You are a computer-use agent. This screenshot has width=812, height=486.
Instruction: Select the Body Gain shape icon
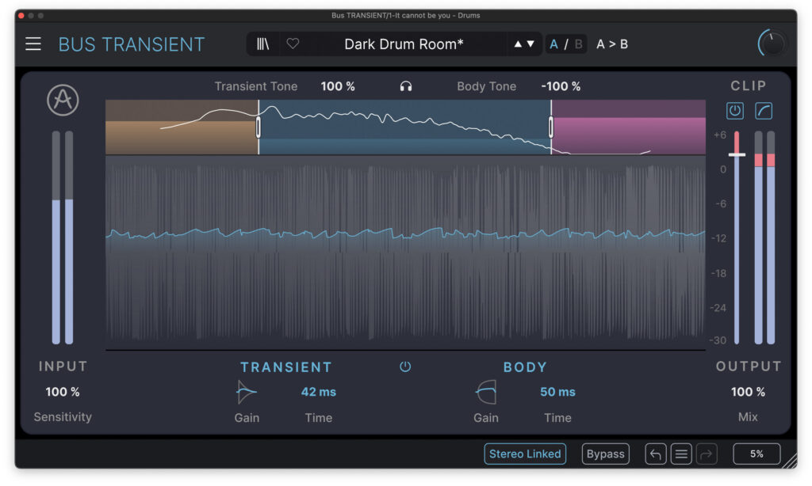coord(486,392)
